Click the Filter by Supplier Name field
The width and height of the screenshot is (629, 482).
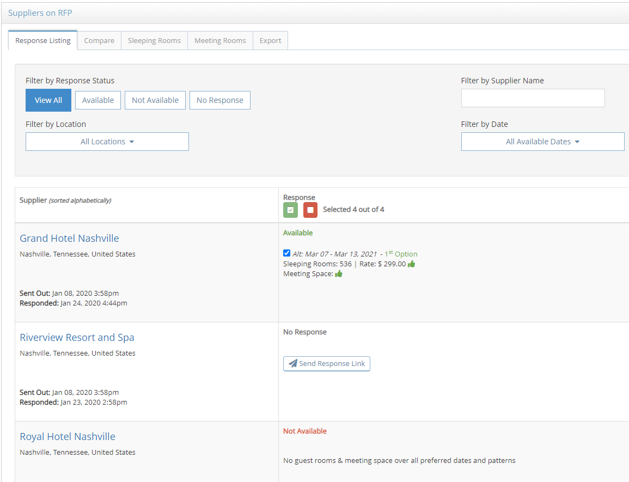coord(533,98)
